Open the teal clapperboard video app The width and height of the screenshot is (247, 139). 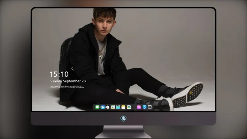[x=118, y=107]
